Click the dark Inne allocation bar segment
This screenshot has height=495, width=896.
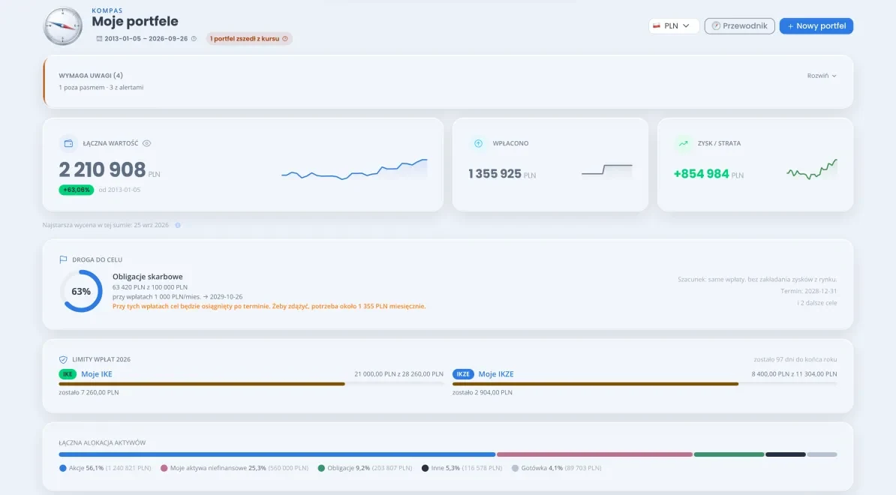786,454
